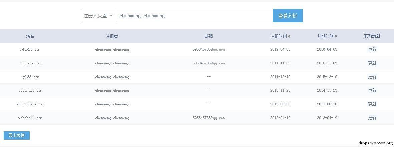Open the tophack.net domain entry
394x147 pixels.
coord(30,63)
